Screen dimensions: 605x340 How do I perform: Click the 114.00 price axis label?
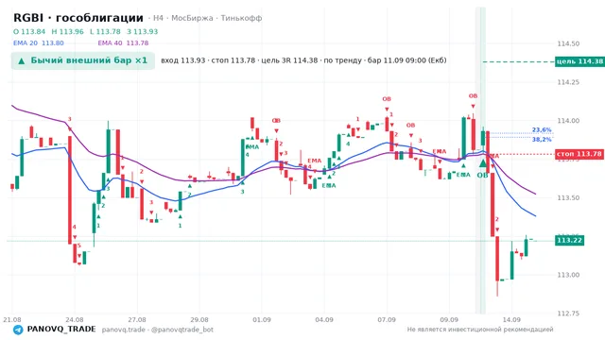click(x=568, y=121)
